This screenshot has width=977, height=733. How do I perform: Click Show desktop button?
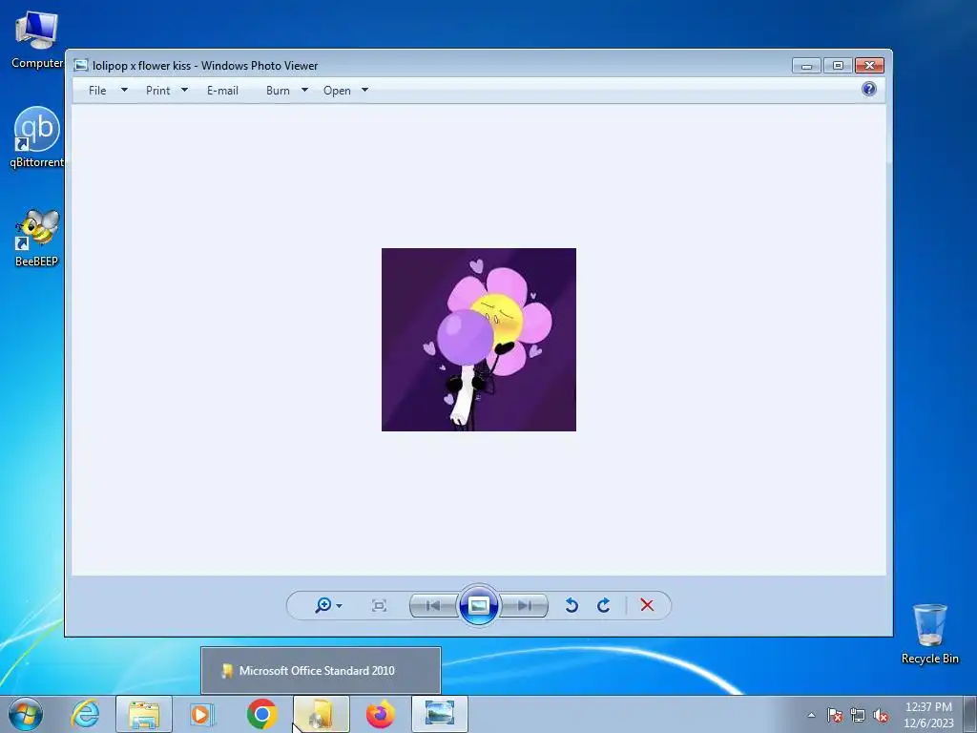pos(970,714)
